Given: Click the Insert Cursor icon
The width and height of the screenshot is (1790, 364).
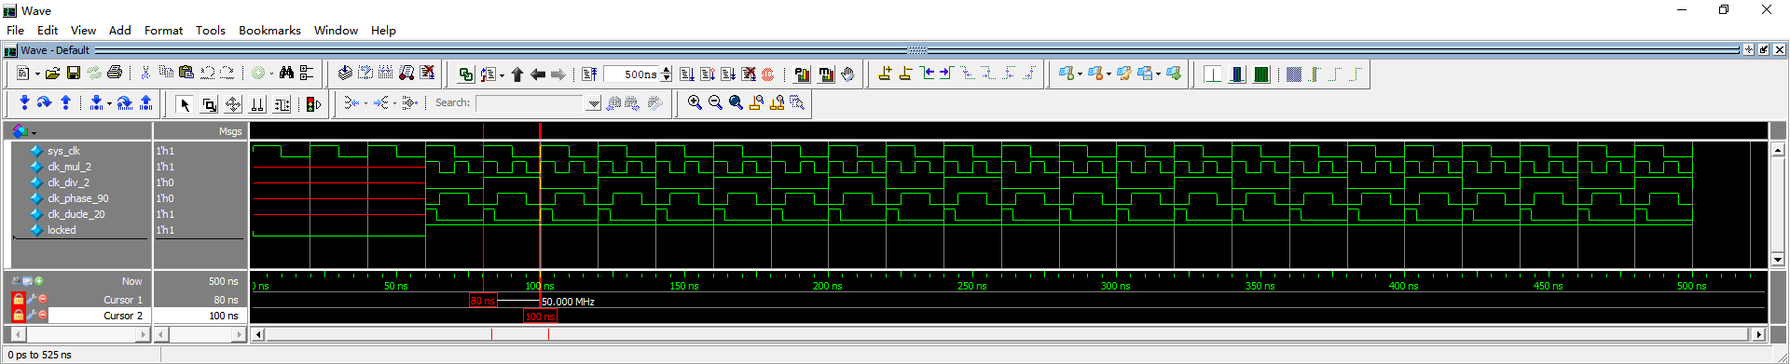Looking at the screenshot, I should click(x=885, y=74).
